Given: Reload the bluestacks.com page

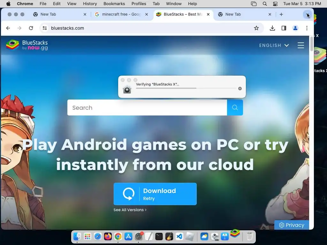Looking at the screenshot, I should pos(31,28).
